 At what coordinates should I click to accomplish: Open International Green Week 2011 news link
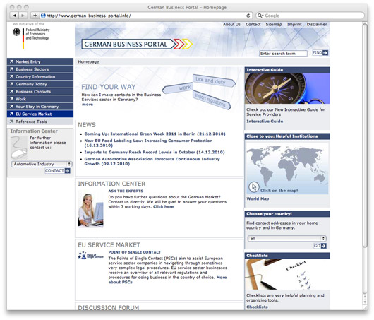[155, 134]
